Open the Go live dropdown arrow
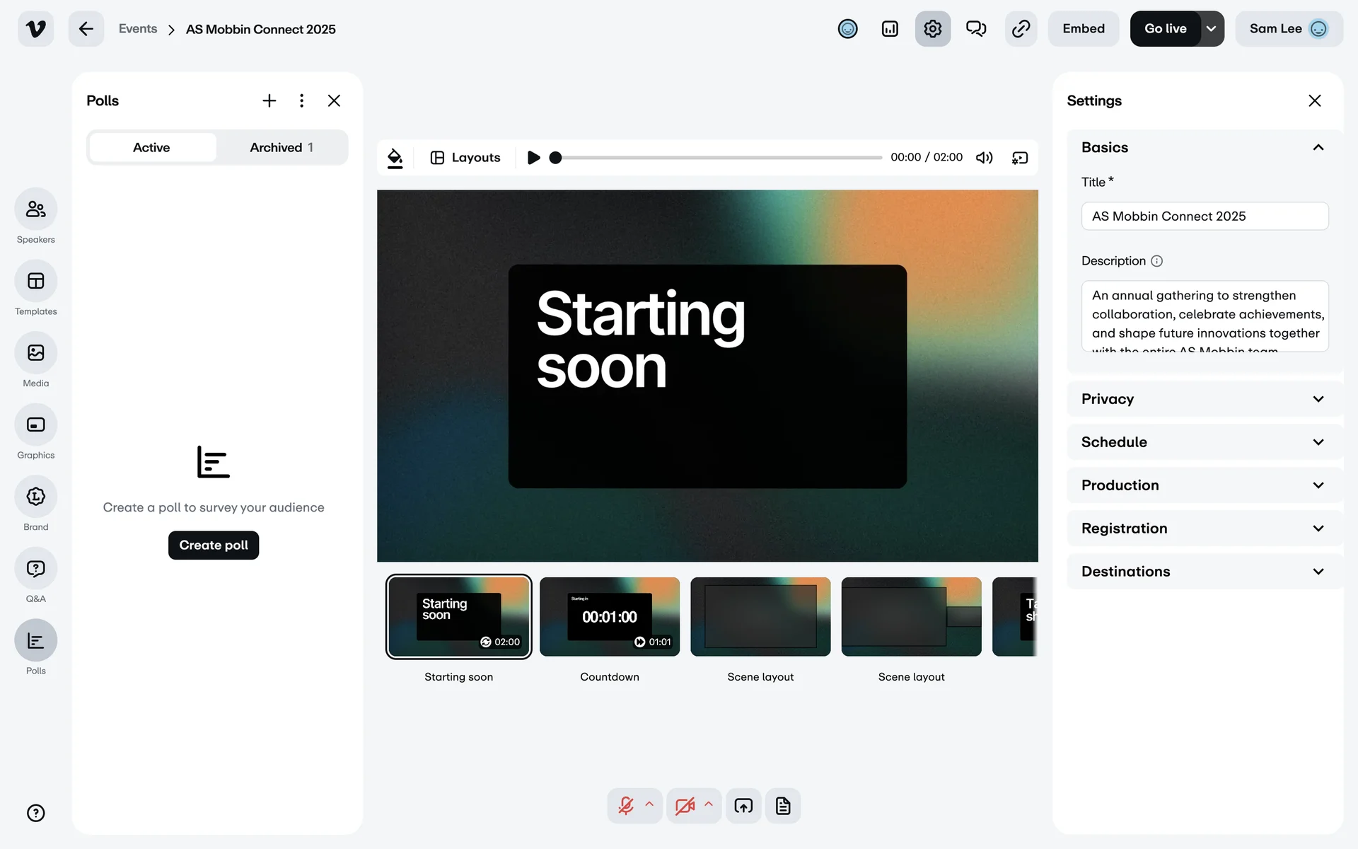Viewport: 1358px width, 849px height. click(1212, 29)
